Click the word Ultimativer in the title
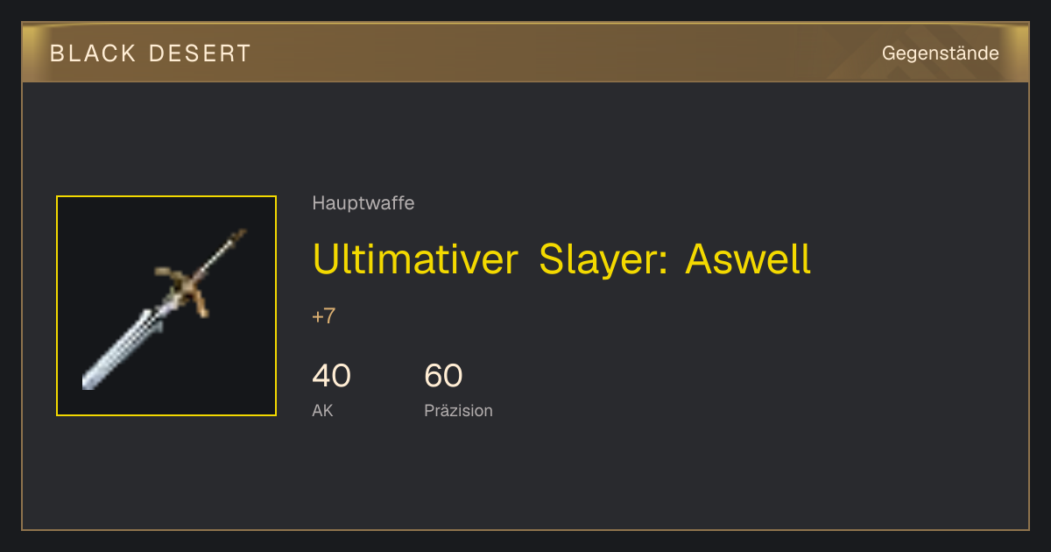The height and width of the screenshot is (552, 1051). click(415, 258)
